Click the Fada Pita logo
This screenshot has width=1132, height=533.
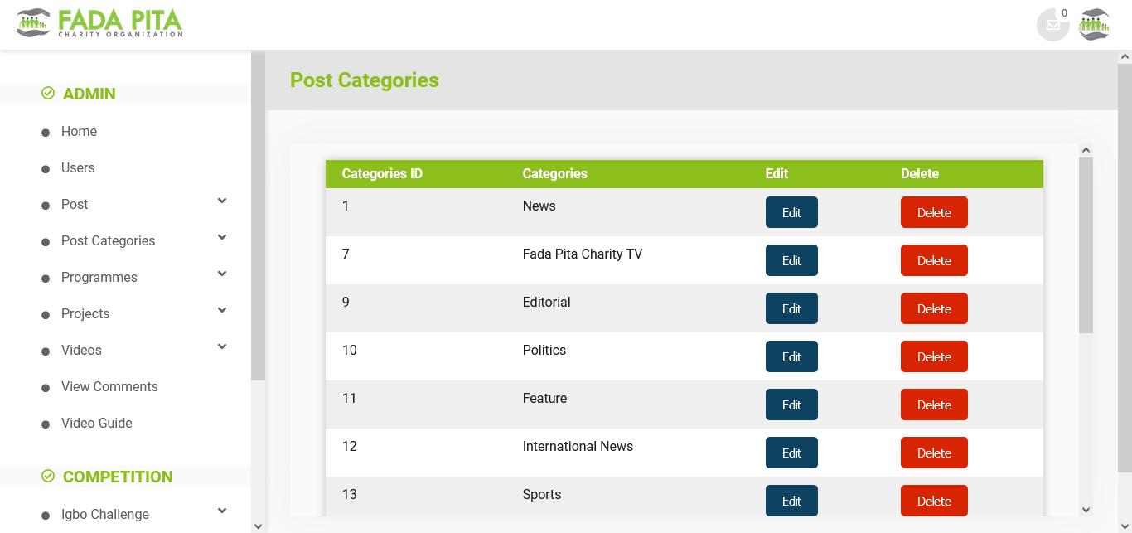click(x=99, y=23)
